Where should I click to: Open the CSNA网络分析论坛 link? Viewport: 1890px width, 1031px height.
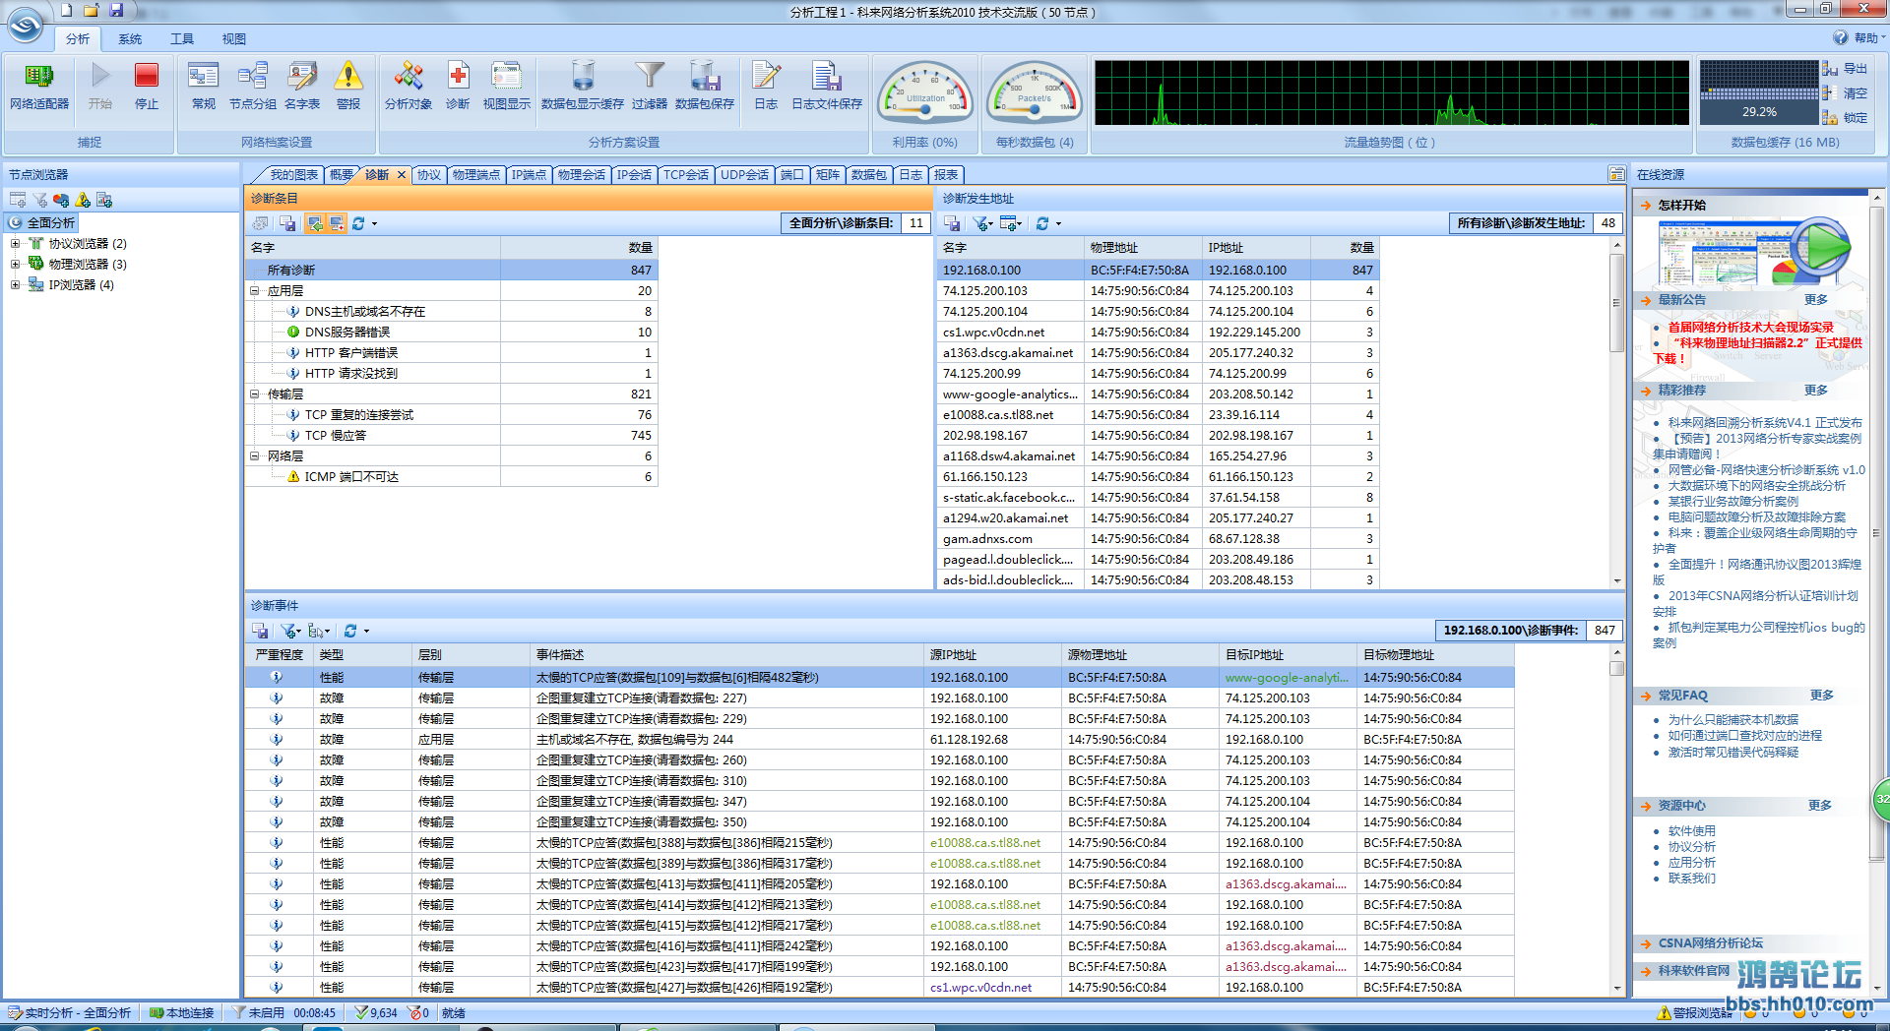[x=1710, y=943]
